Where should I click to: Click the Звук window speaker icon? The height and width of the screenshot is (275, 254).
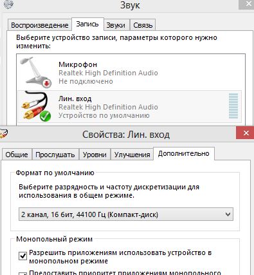(x=8, y=5)
